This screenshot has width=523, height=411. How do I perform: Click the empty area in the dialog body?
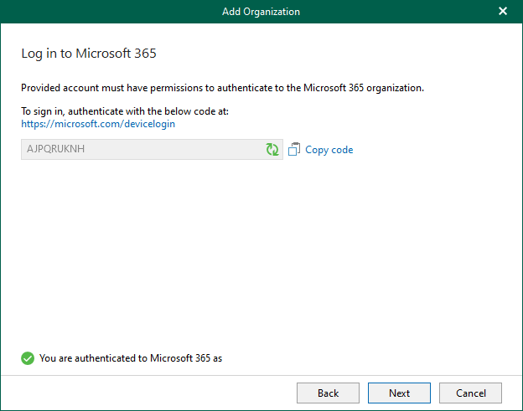[x=260, y=251]
